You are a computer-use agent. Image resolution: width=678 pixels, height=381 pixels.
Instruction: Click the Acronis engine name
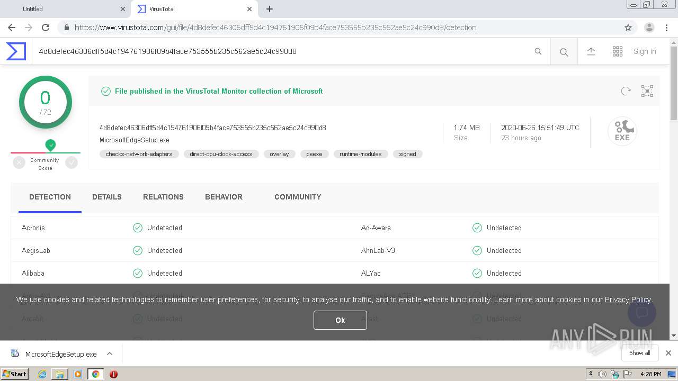pyautogui.click(x=33, y=228)
